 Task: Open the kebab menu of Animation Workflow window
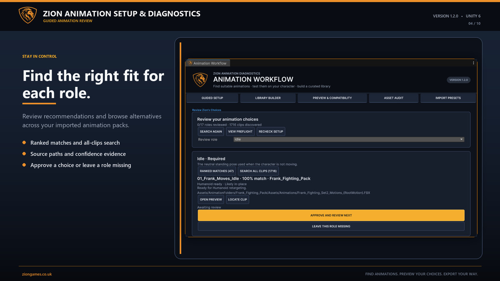473,63
